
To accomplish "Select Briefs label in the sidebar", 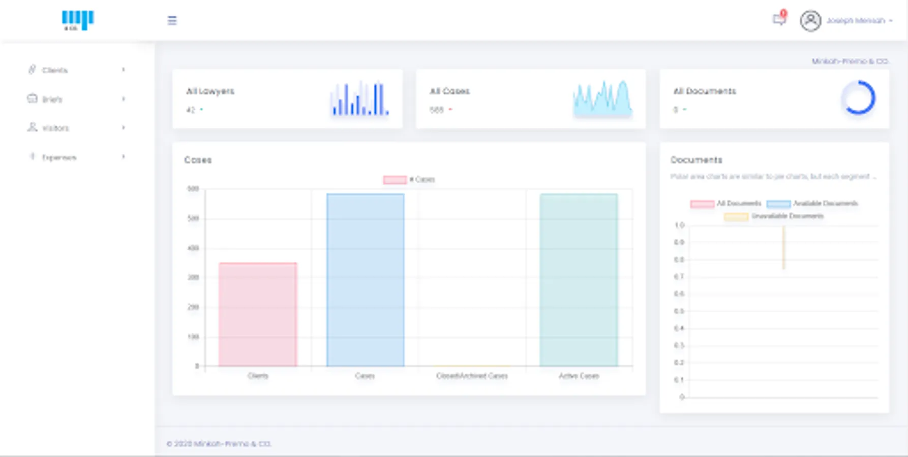I will pyautogui.click(x=52, y=100).
